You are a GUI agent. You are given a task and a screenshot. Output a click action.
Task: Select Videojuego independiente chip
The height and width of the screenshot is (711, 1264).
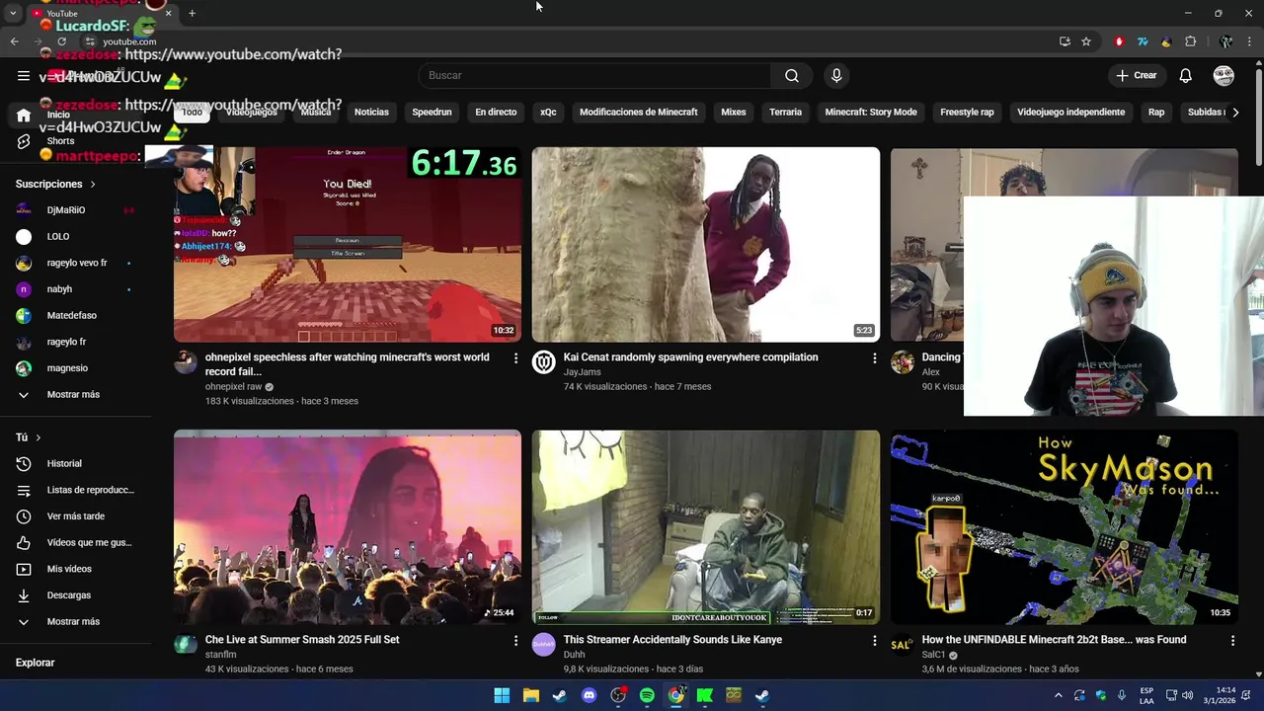(x=1070, y=112)
